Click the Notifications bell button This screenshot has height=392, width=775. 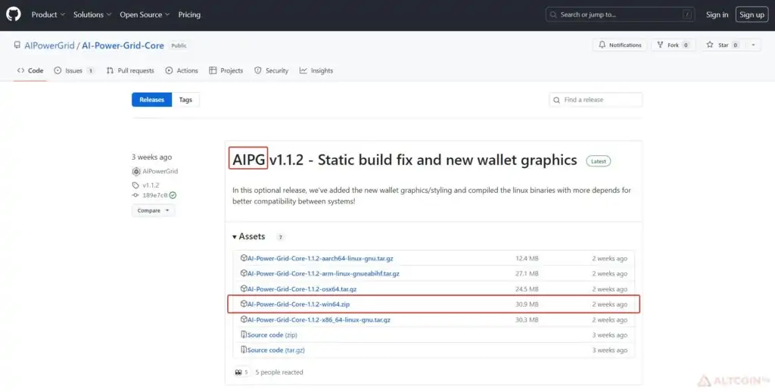(620, 45)
